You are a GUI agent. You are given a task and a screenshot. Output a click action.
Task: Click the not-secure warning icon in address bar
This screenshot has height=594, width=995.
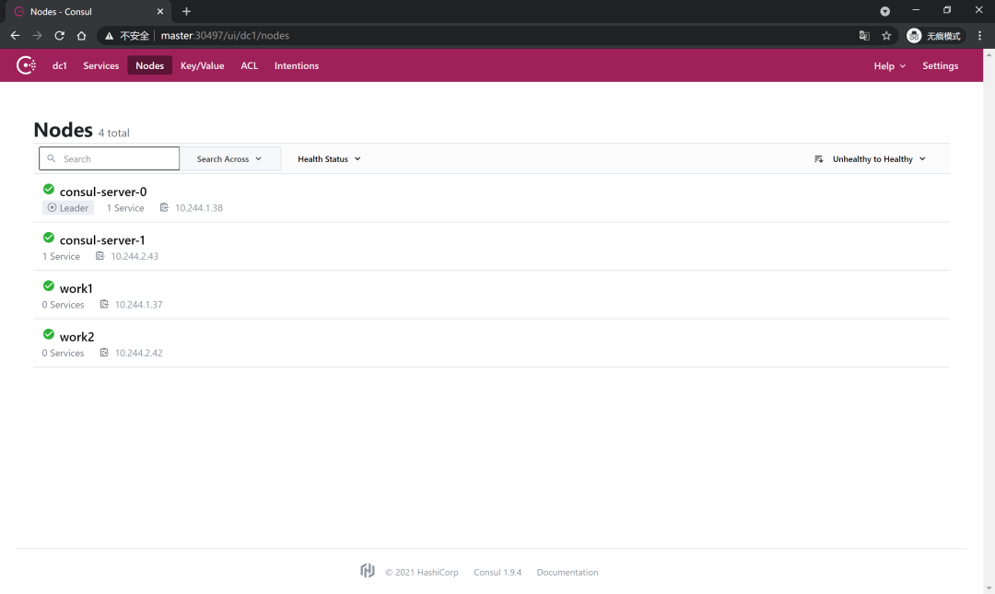point(109,36)
